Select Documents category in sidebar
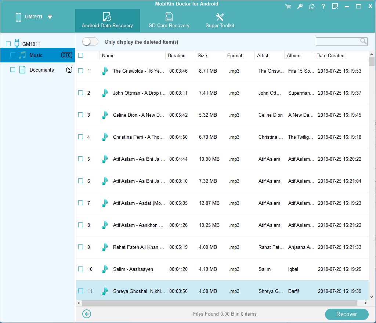The width and height of the screenshot is (376, 323). (38, 70)
